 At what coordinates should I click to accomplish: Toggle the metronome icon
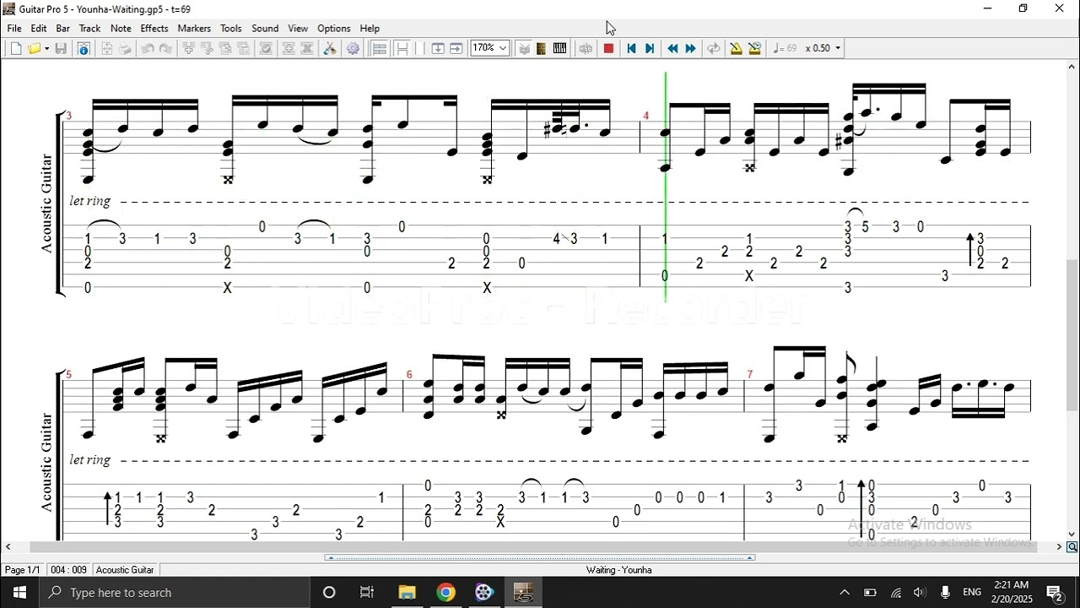click(737, 49)
